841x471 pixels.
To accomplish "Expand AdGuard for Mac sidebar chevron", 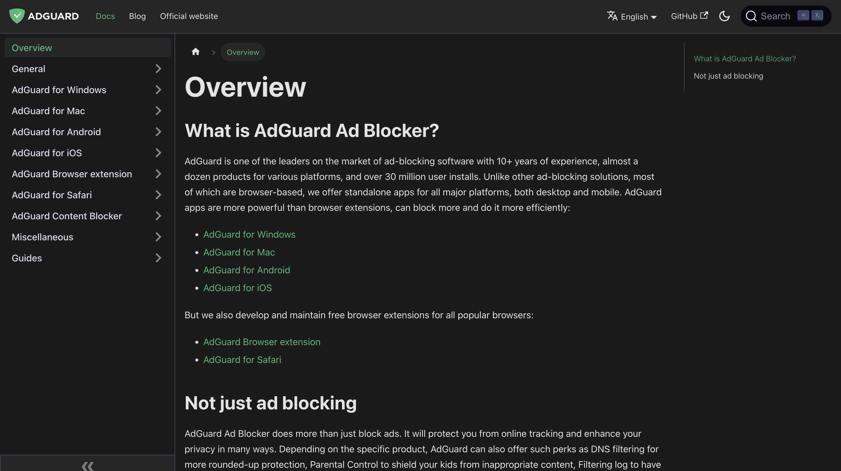I will [x=158, y=111].
